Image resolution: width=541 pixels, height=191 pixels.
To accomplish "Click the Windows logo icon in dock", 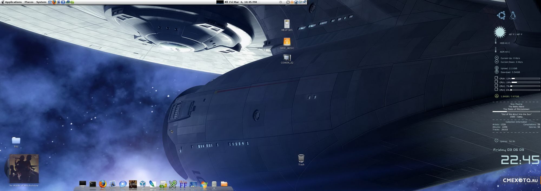I will click(x=204, y=184).
